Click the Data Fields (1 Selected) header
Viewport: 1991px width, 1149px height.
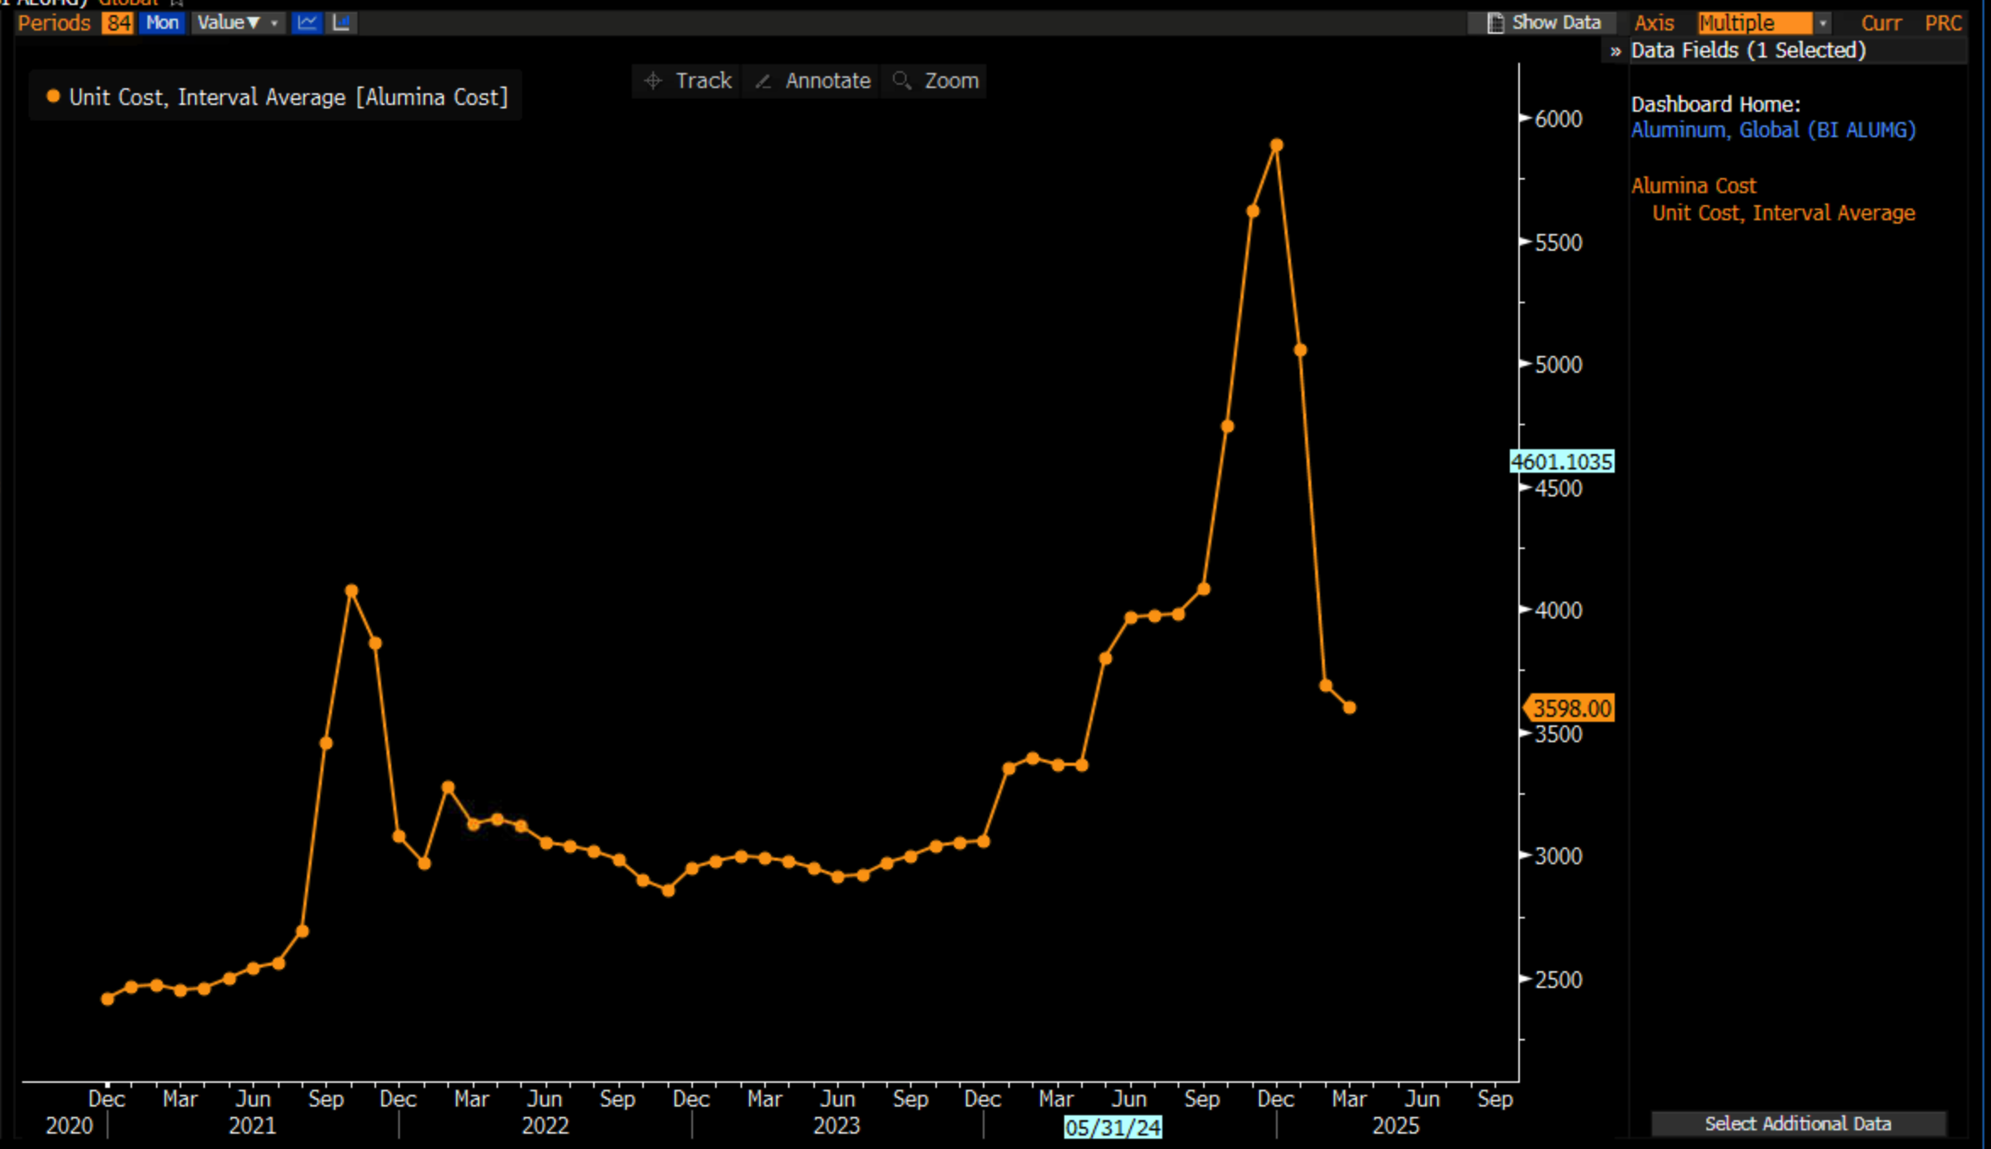tap(1748, 51)
